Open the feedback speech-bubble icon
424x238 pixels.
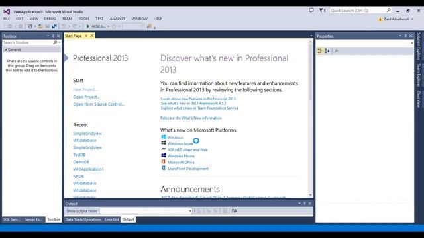pos(311,11)
